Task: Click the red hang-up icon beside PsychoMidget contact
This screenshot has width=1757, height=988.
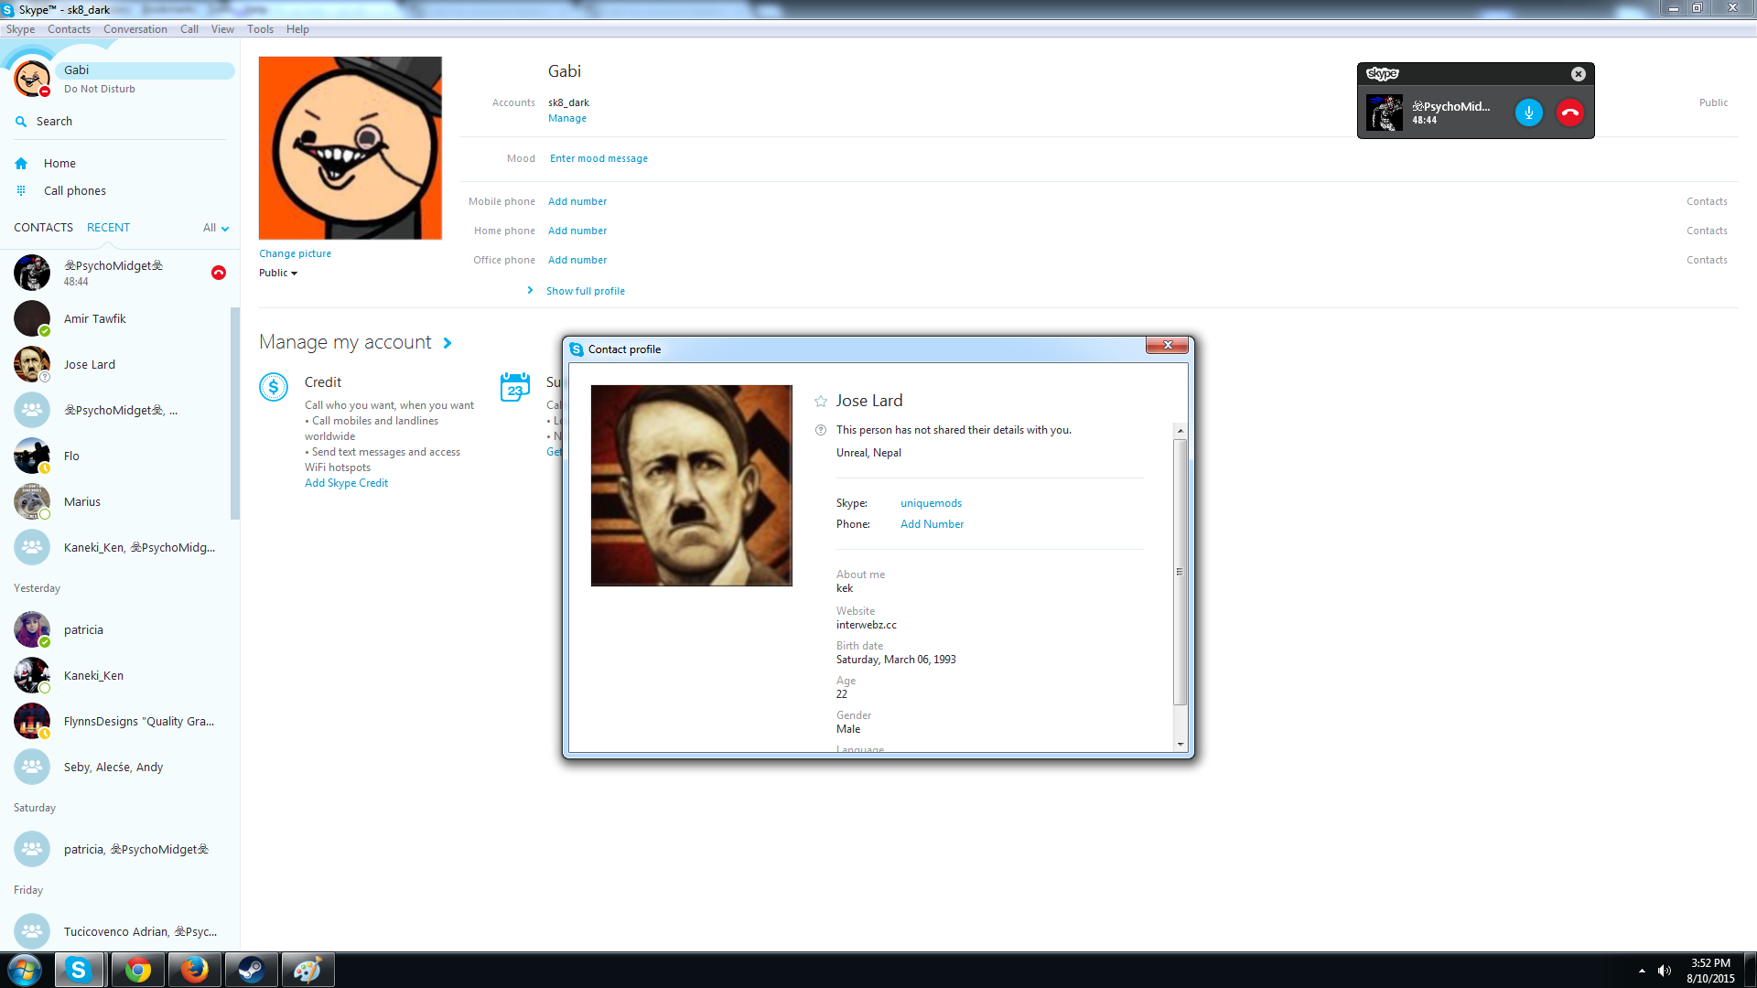Action: 219,273
